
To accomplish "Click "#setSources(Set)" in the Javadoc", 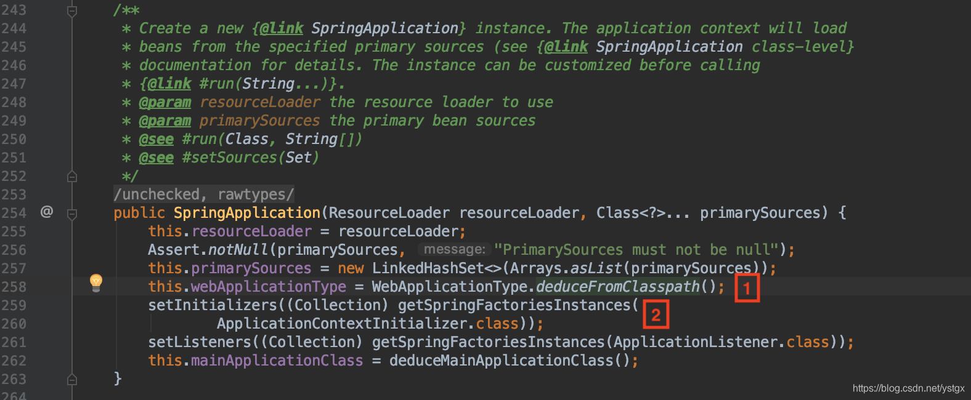I will [251, 158].
